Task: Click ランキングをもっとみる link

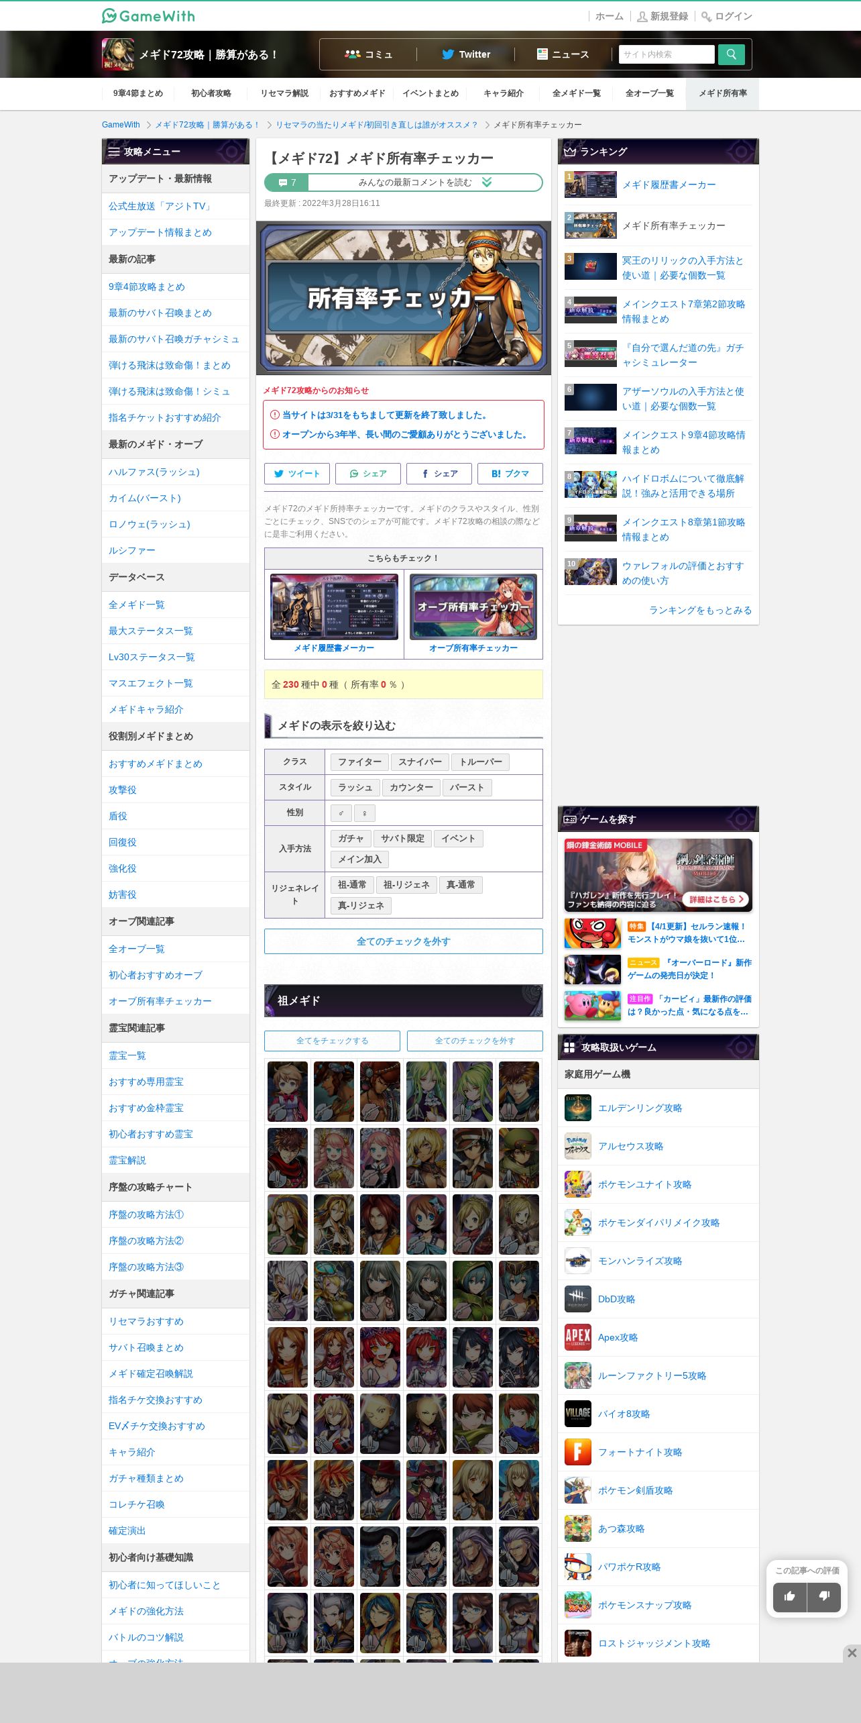Action: click(x=700, y=610)
